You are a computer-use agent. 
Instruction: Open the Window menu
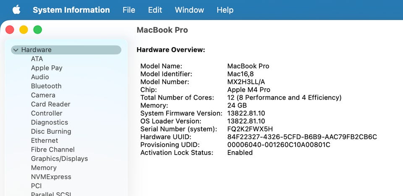(189, 10)
